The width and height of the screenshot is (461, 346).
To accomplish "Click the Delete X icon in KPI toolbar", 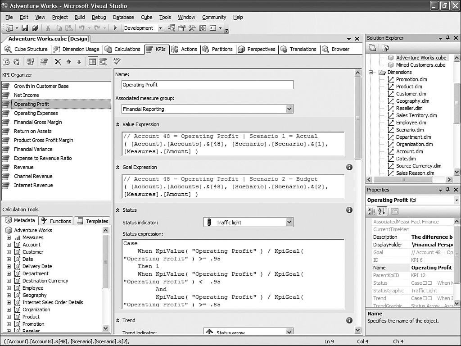I will click(x=58, y=62).
